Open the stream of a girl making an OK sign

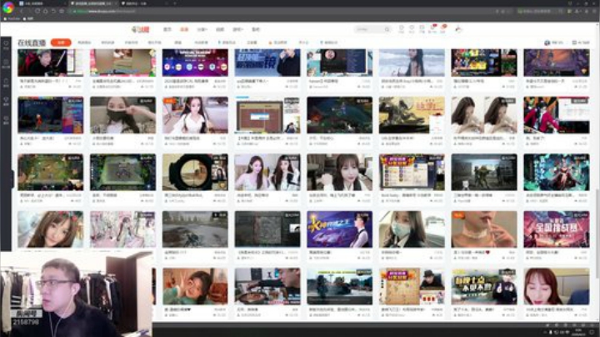(195, 286)
